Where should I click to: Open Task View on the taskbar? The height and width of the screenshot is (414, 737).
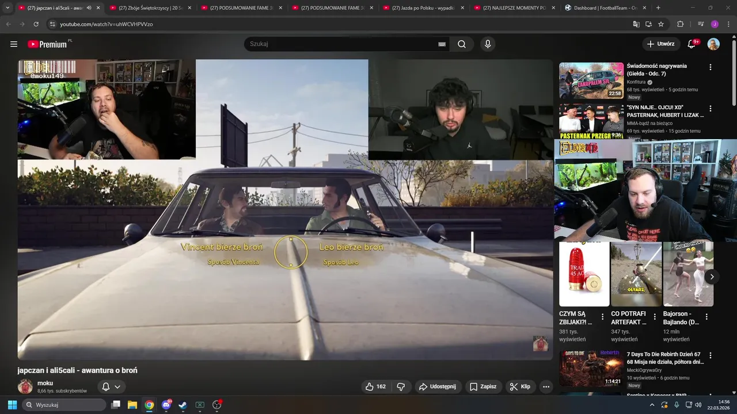tap(116, 405)
